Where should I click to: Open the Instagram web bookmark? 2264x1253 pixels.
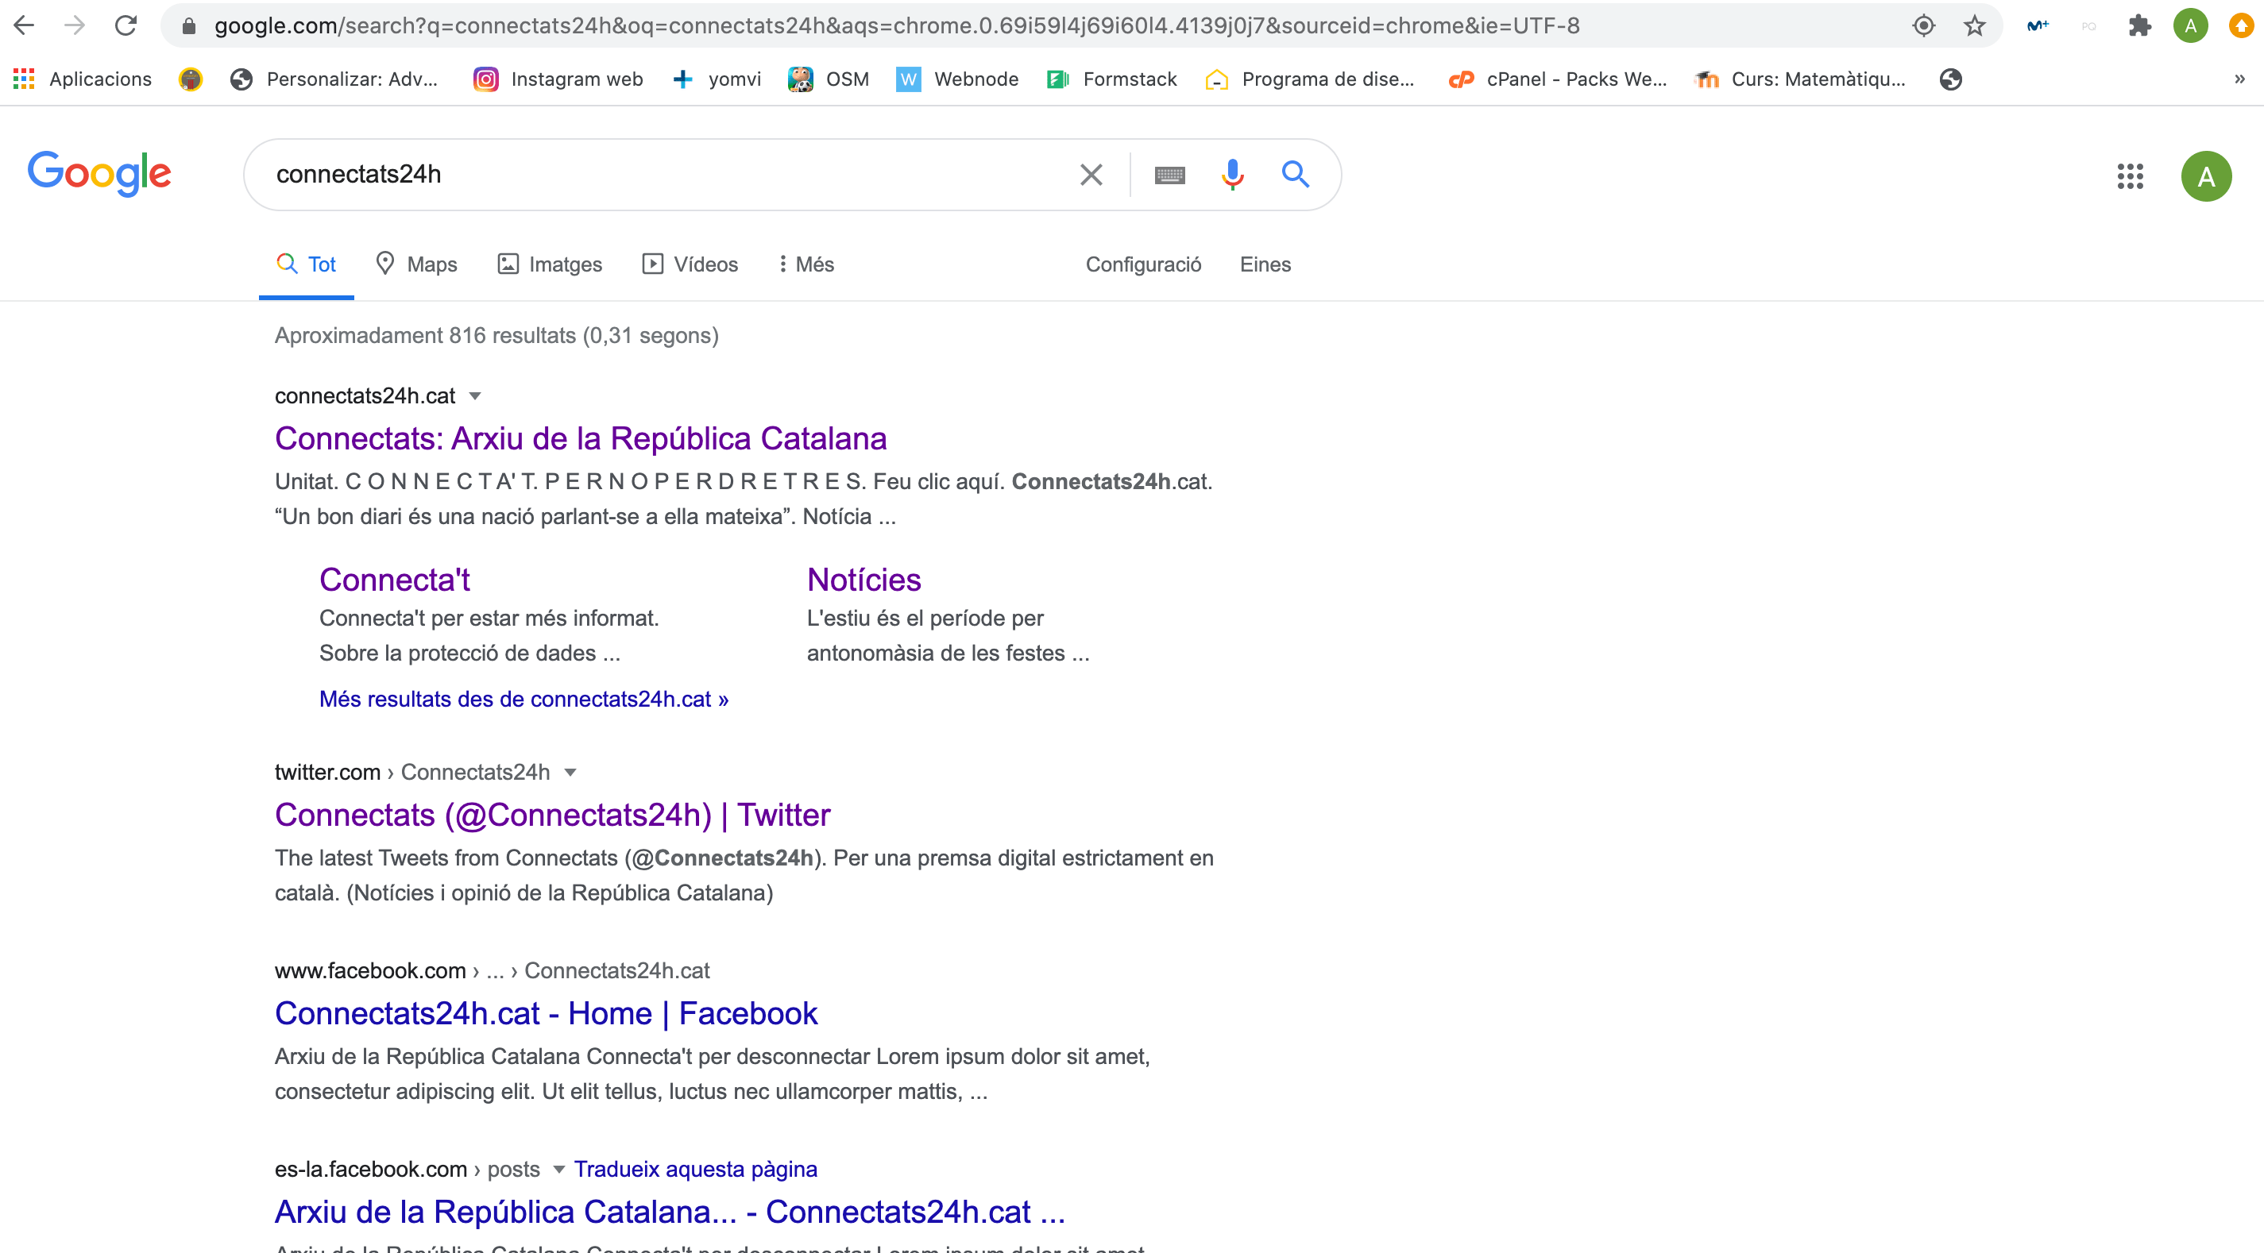click(x=558, y=79)
